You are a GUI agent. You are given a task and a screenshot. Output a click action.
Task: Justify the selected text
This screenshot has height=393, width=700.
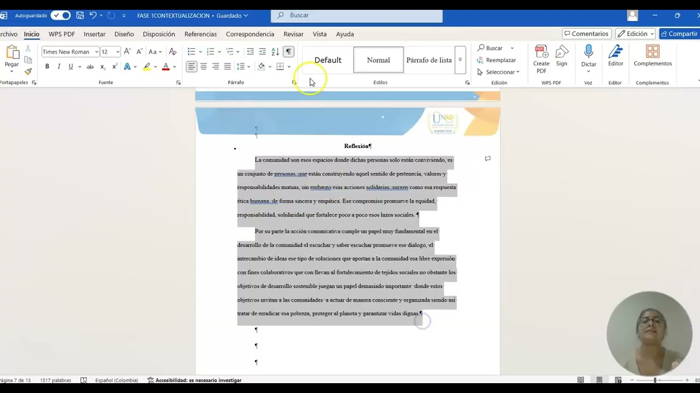227,67
